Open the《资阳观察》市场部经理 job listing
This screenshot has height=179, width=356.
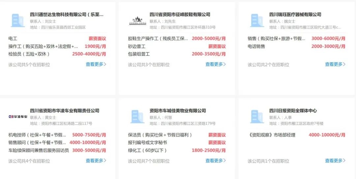tap(272, 135)
